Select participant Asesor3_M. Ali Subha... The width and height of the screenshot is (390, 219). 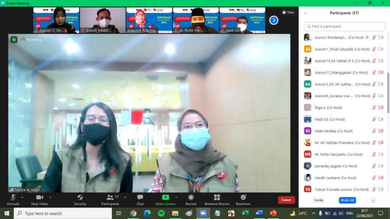click(x=344, y=84)
